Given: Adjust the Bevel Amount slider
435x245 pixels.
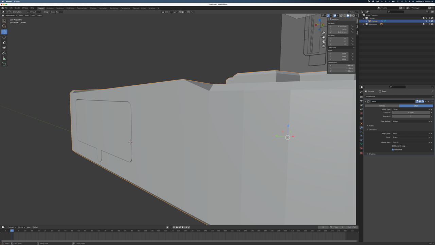Looking at the screenshot, I should pyautogui.click(x=411, y=113).
